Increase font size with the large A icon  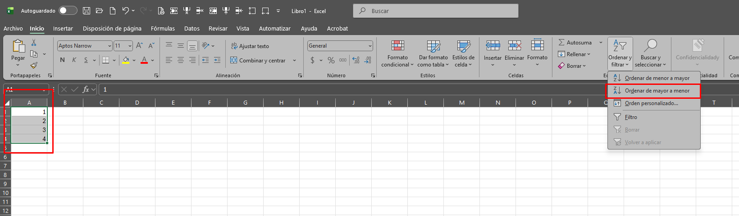click(139, 46)
